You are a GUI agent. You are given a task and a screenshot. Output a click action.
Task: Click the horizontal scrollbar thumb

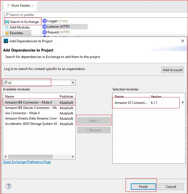tap(30, 157)
